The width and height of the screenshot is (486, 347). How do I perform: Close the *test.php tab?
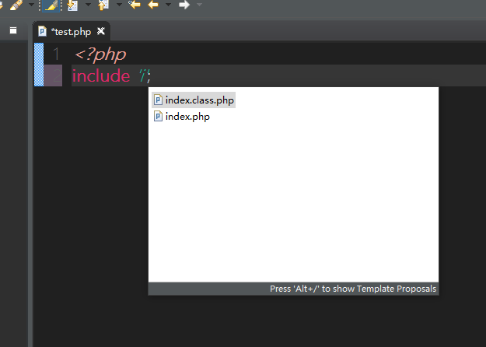pos(101,31)
